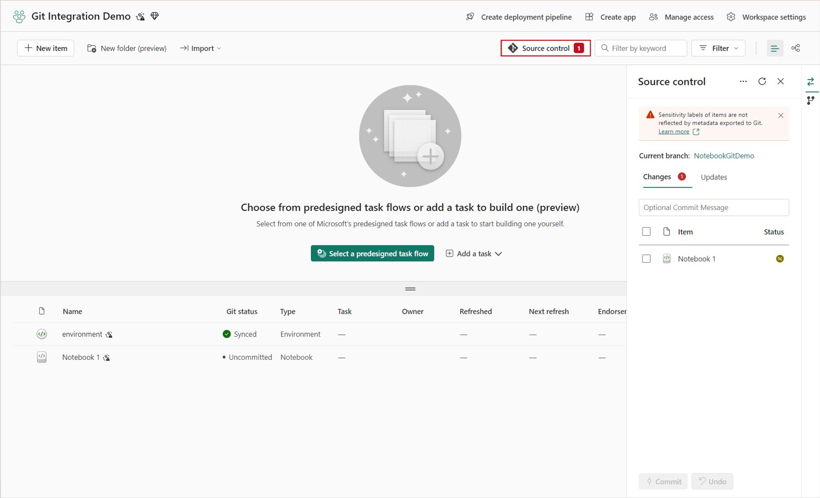Click the file type column header icon

click(41, 311)
